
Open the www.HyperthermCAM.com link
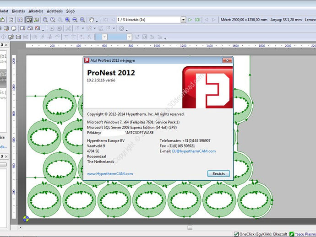110,173
